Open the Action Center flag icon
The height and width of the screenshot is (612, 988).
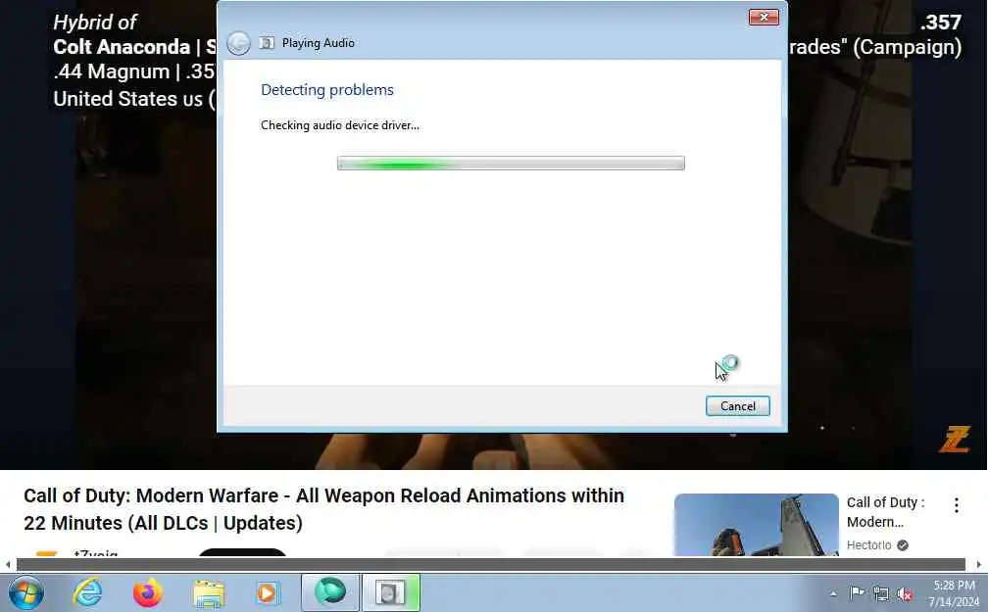point(857,593)
